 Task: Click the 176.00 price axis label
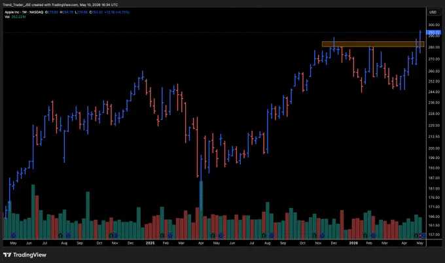click(434, 198)
